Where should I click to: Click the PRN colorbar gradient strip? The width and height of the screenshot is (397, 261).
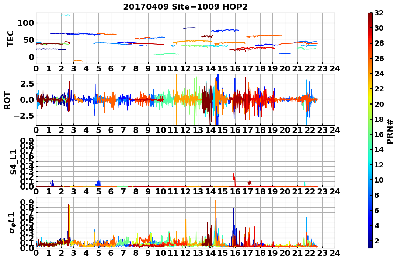(370, 130)
